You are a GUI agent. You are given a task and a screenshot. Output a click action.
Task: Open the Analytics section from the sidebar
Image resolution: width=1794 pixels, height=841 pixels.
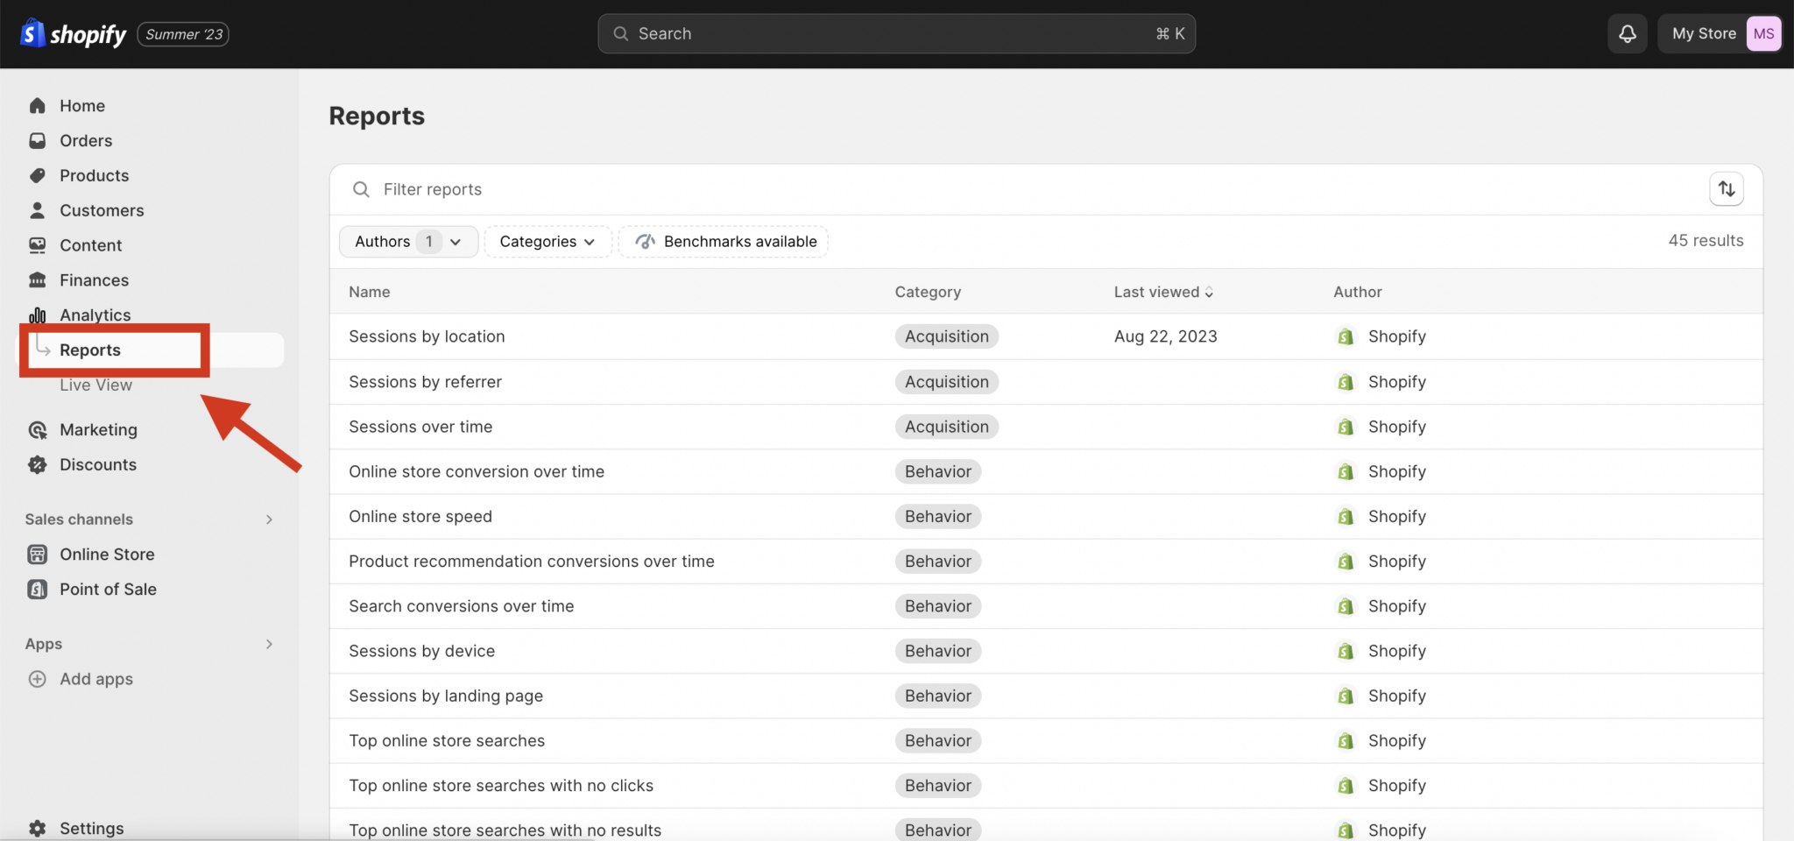click(x=95, y=314)
